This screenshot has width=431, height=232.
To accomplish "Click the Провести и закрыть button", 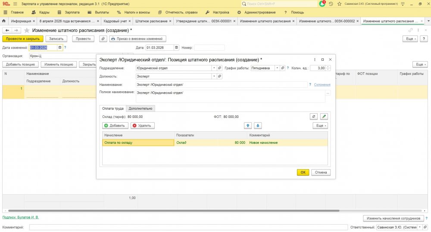I will (x=23, y=39).
